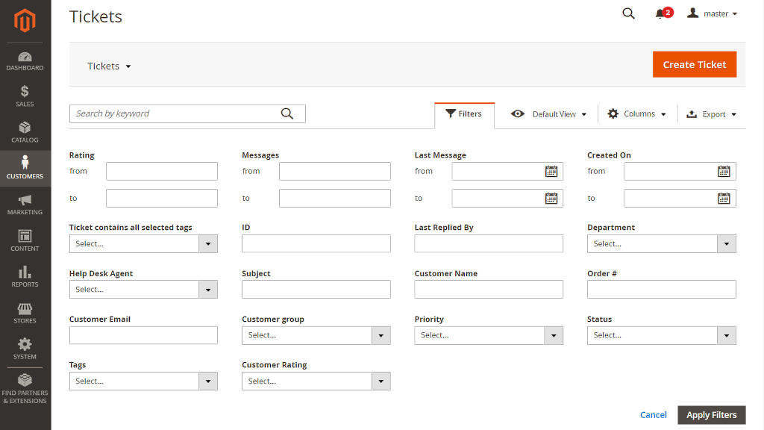The width and height of the screenshot is (764, 430).
Task: Open the Reports sidebar menu
Action: coord(25,277)
